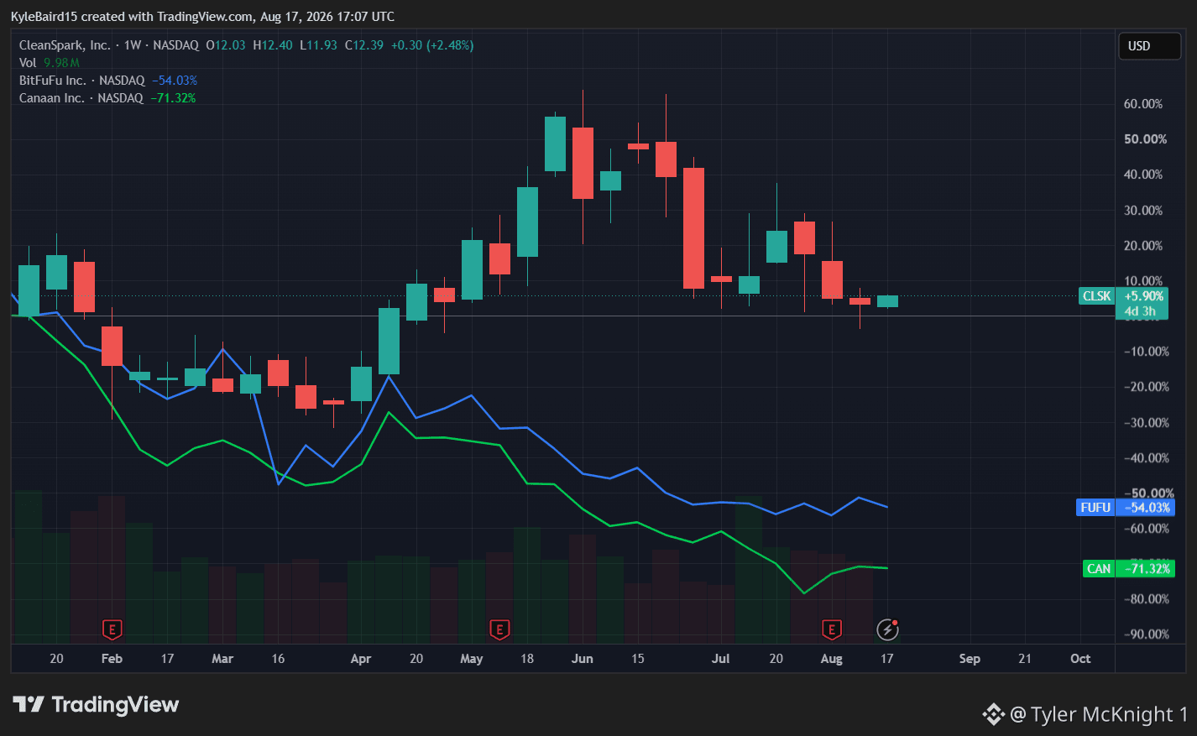Click the 40.00% price scale label
Screen dimensions: 1197x736
click(1143, 175)
